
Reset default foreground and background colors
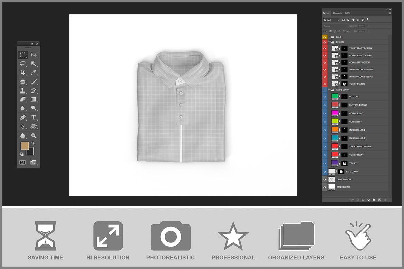22,154
